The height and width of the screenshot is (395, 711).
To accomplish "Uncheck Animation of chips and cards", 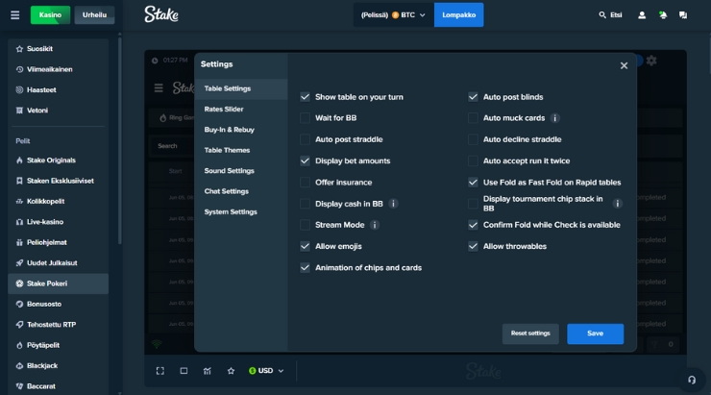I will [306, 267].
